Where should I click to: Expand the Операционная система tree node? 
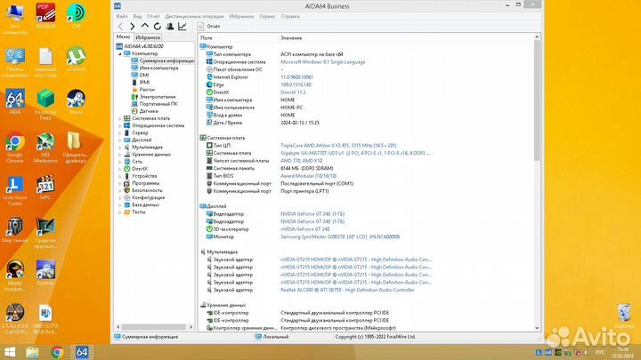pos(120,125)
